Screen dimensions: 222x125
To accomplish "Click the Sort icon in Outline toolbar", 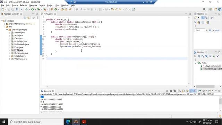I will (x=203, y=56).
